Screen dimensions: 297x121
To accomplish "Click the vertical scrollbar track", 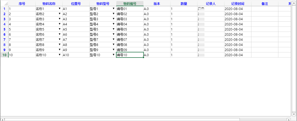I will tap(294, 58).
